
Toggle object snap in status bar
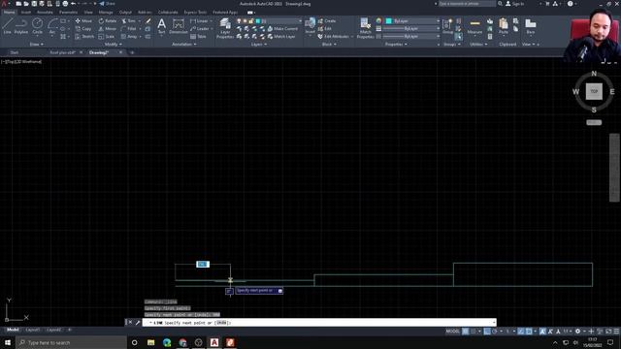[x=529, y=332]
